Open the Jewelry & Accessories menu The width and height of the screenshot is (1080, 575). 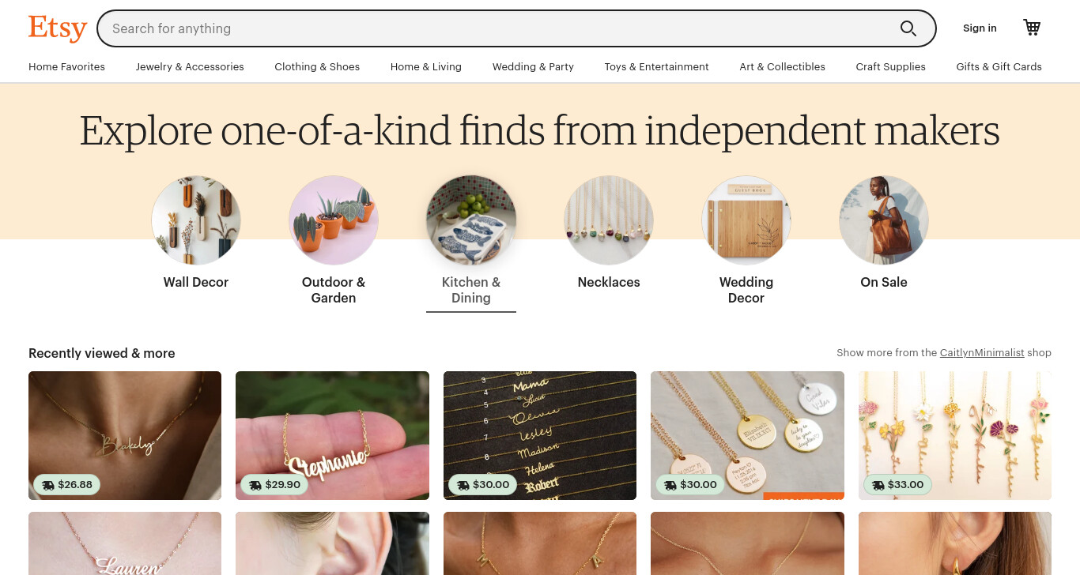click(x=190, y=67)
